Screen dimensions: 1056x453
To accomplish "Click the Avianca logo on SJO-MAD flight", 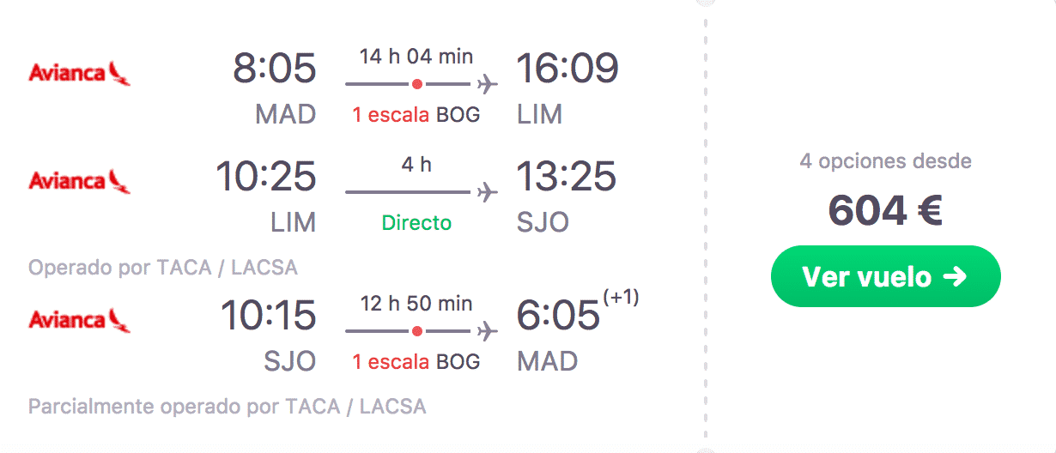I will tap(79, 320).
